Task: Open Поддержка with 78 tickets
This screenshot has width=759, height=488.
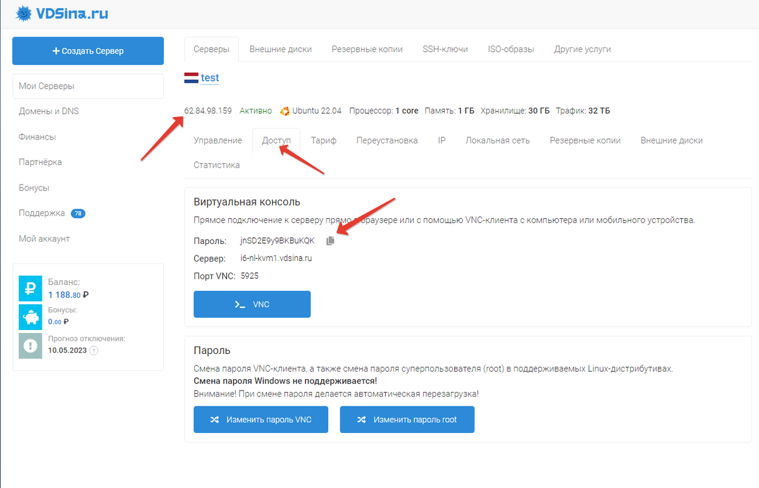Action: click(42, 213)
